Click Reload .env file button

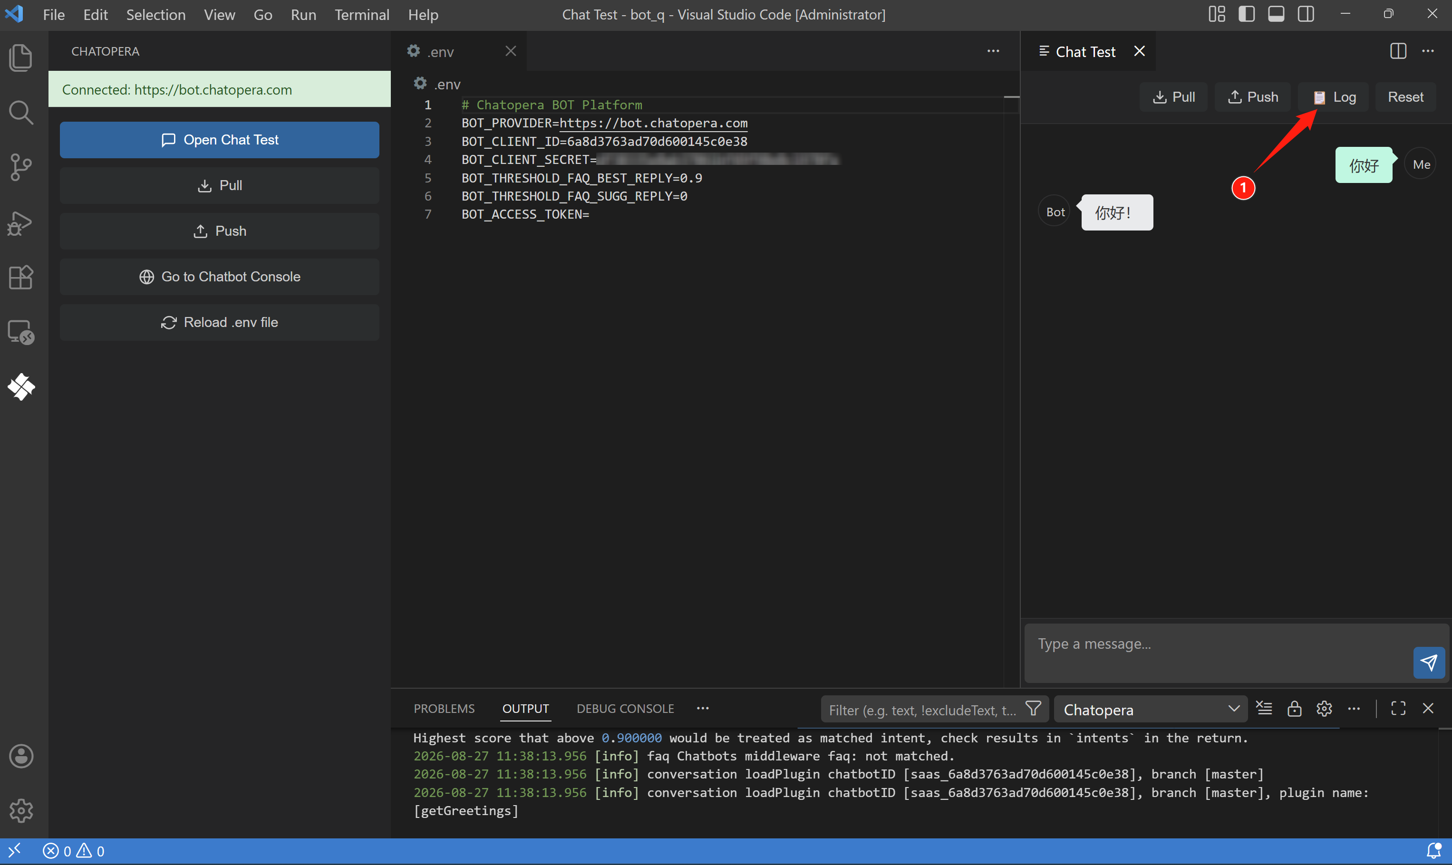click(x=219, y=322)
